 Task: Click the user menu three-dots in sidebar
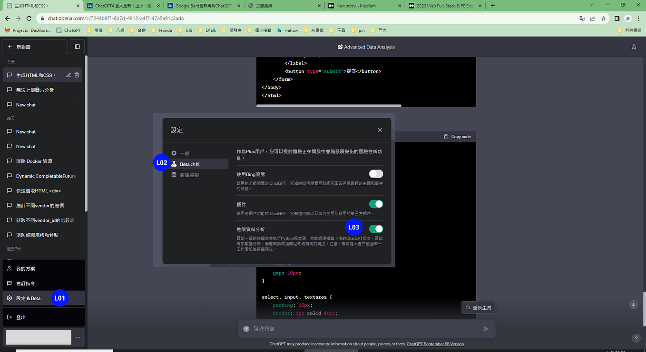pyautogui.click(x=78, y=337)
